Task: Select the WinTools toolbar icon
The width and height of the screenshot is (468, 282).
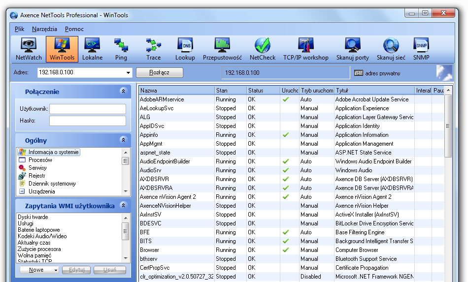Action: pyautogui.click(x=62, y=49)
